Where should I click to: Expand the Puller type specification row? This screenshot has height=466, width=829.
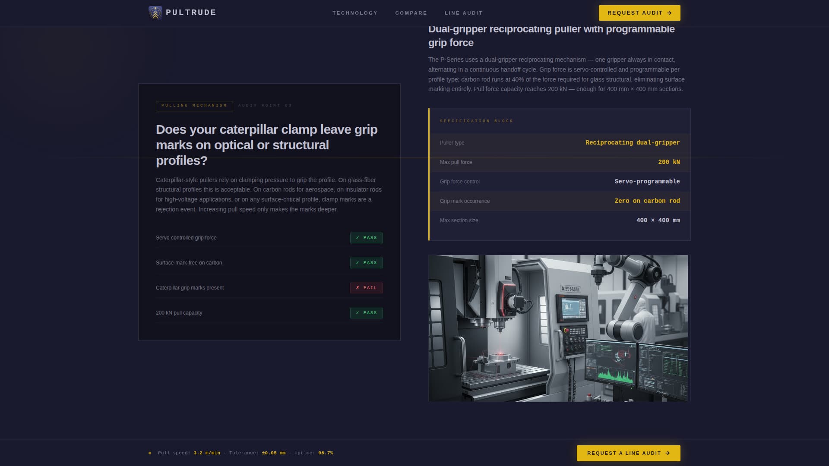(559, 143)
